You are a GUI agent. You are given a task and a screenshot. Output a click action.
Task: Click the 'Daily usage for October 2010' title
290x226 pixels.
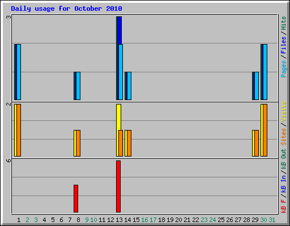(66, 8)
